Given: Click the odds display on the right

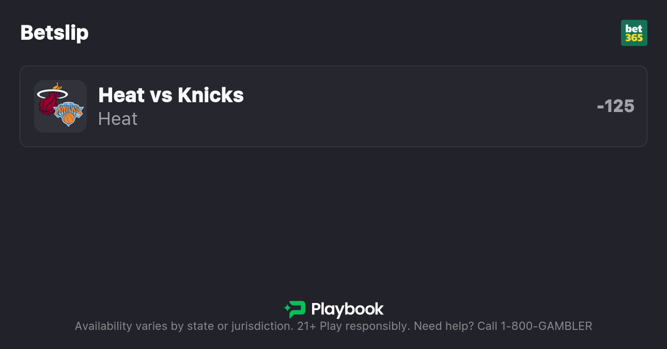Looking at the screenshot, I should click(616, 106).
